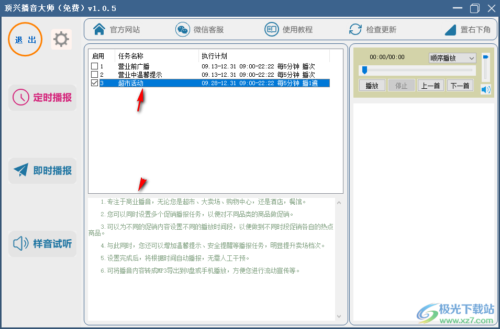
Task: Enable the 营业前广播 task checkbox
Action: tap(94, 67)
